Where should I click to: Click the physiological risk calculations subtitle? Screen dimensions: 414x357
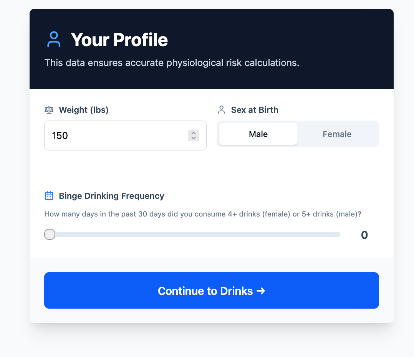172,63
